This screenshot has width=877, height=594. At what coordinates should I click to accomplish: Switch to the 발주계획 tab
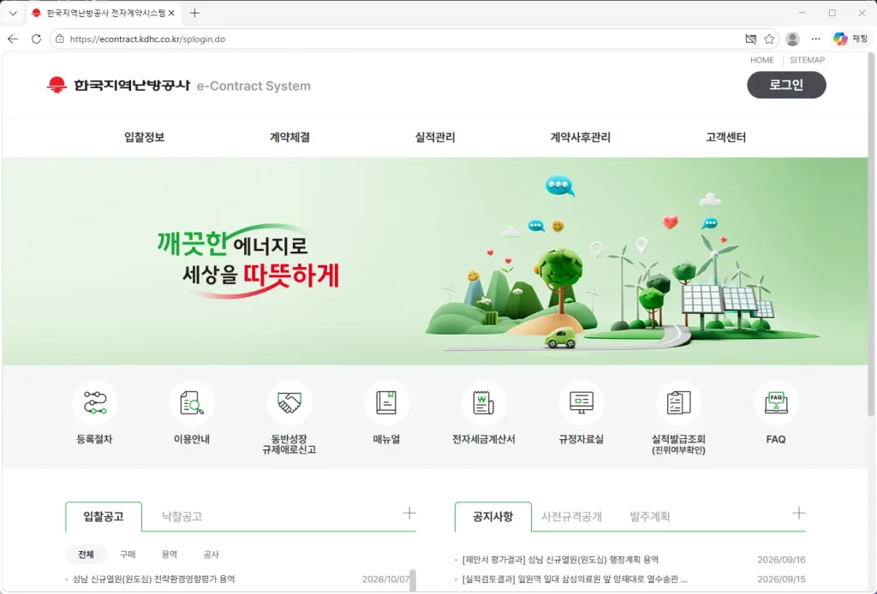click(650, 516)
